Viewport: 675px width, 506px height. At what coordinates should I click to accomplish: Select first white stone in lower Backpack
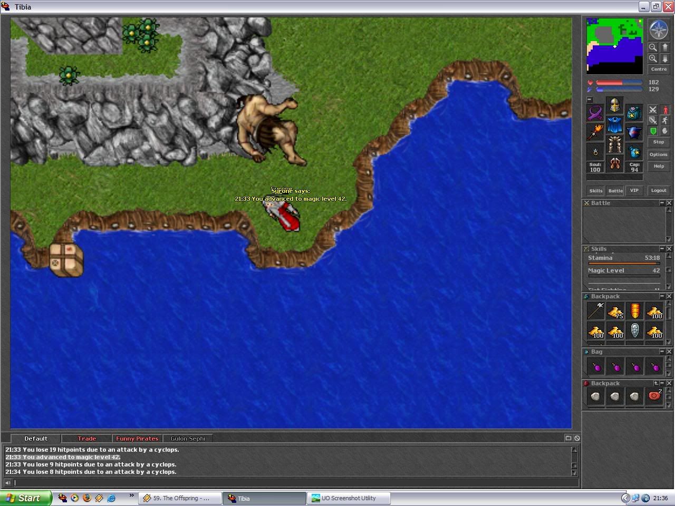[x=596, y=396]
